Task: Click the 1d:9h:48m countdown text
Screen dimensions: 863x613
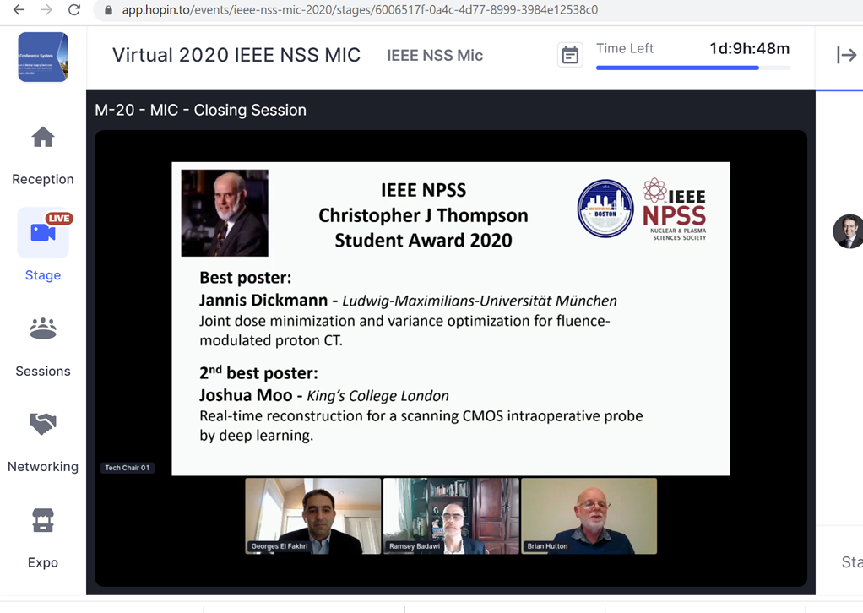Action: pyautogui.click(x=750, y=48)
